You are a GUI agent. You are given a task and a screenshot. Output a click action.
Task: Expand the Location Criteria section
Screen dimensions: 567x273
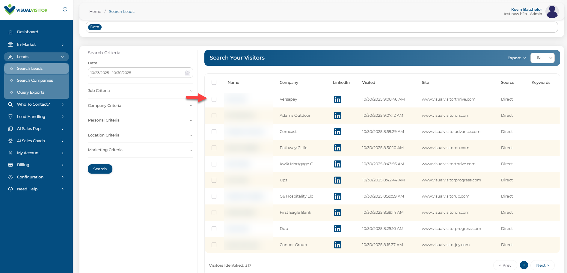click(x=140, y=135)
